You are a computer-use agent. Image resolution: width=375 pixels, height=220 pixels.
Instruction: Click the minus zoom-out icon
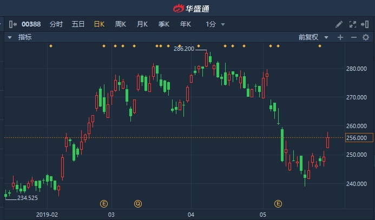(x=353, y=37)
